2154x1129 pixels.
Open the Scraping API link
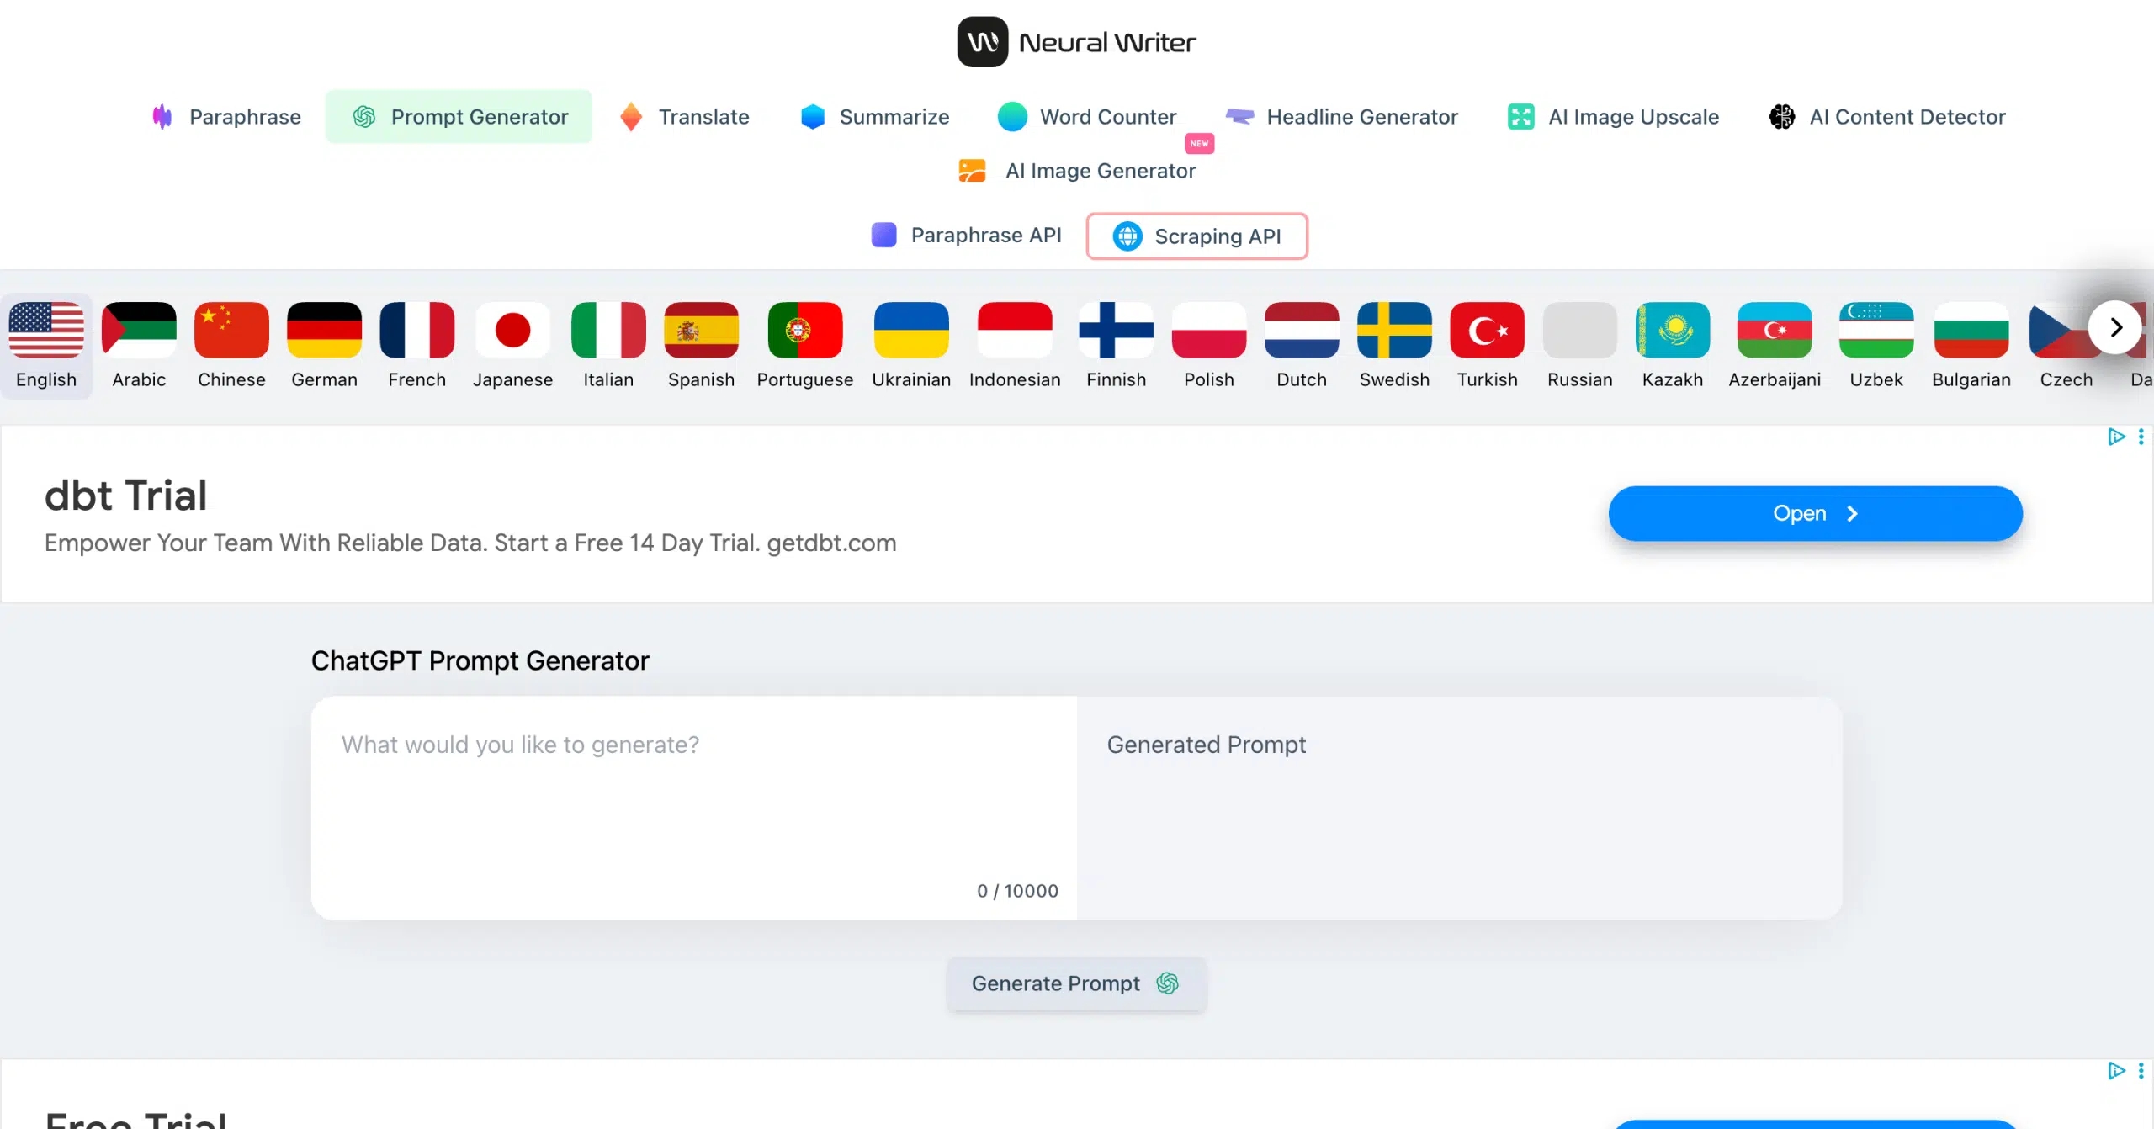pos(1196,236)
